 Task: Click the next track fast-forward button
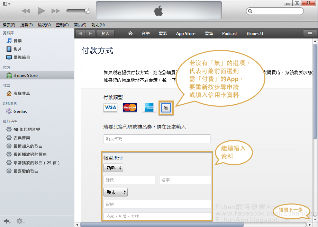click(x=56, y=11)
